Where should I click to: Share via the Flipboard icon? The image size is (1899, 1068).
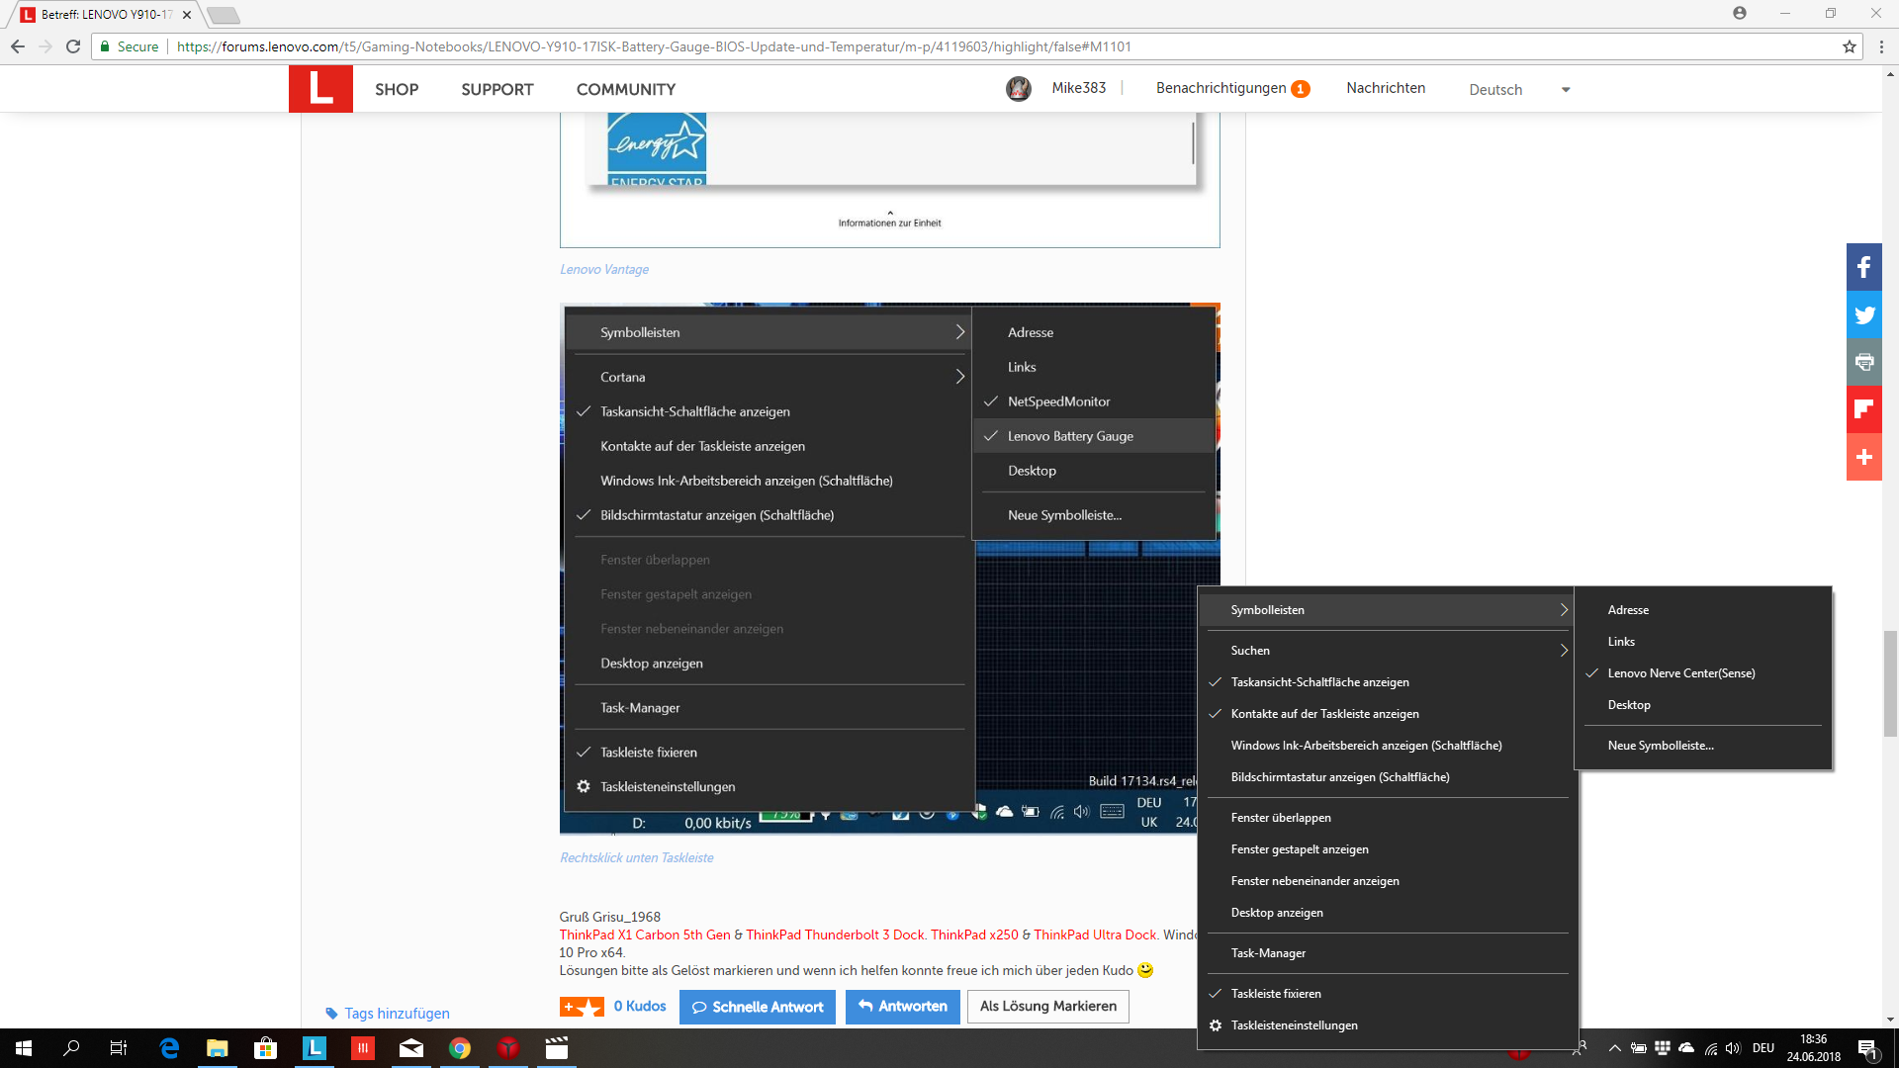(1864, 409)
